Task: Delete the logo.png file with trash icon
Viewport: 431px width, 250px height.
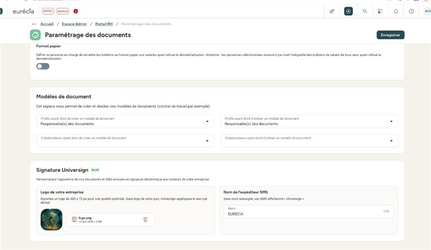Action: [145, 219]
